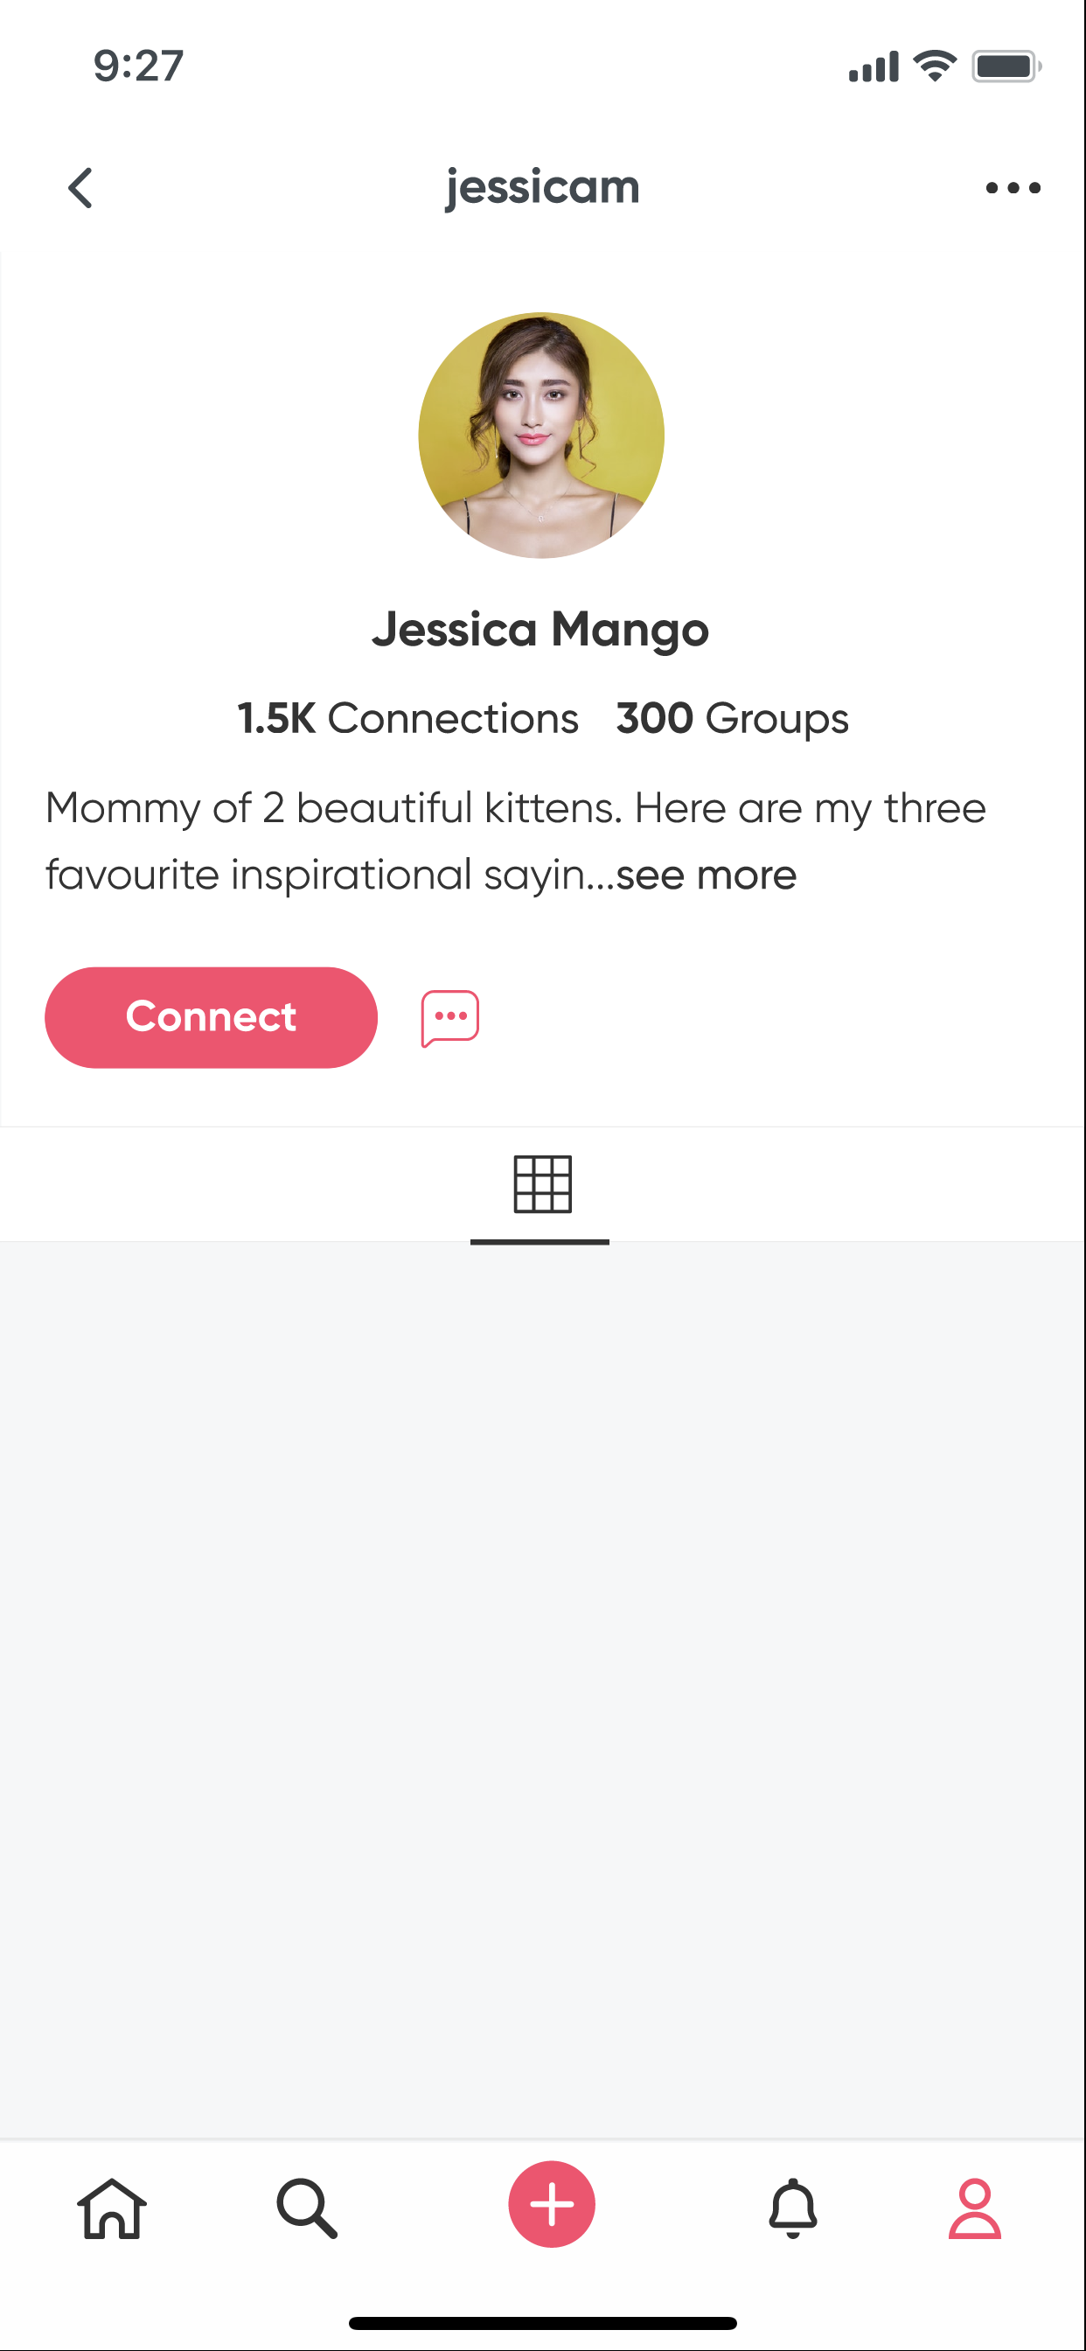Expand bio with "see more"
This screenshot has height=2351, width=1086.
click(706, 876)
